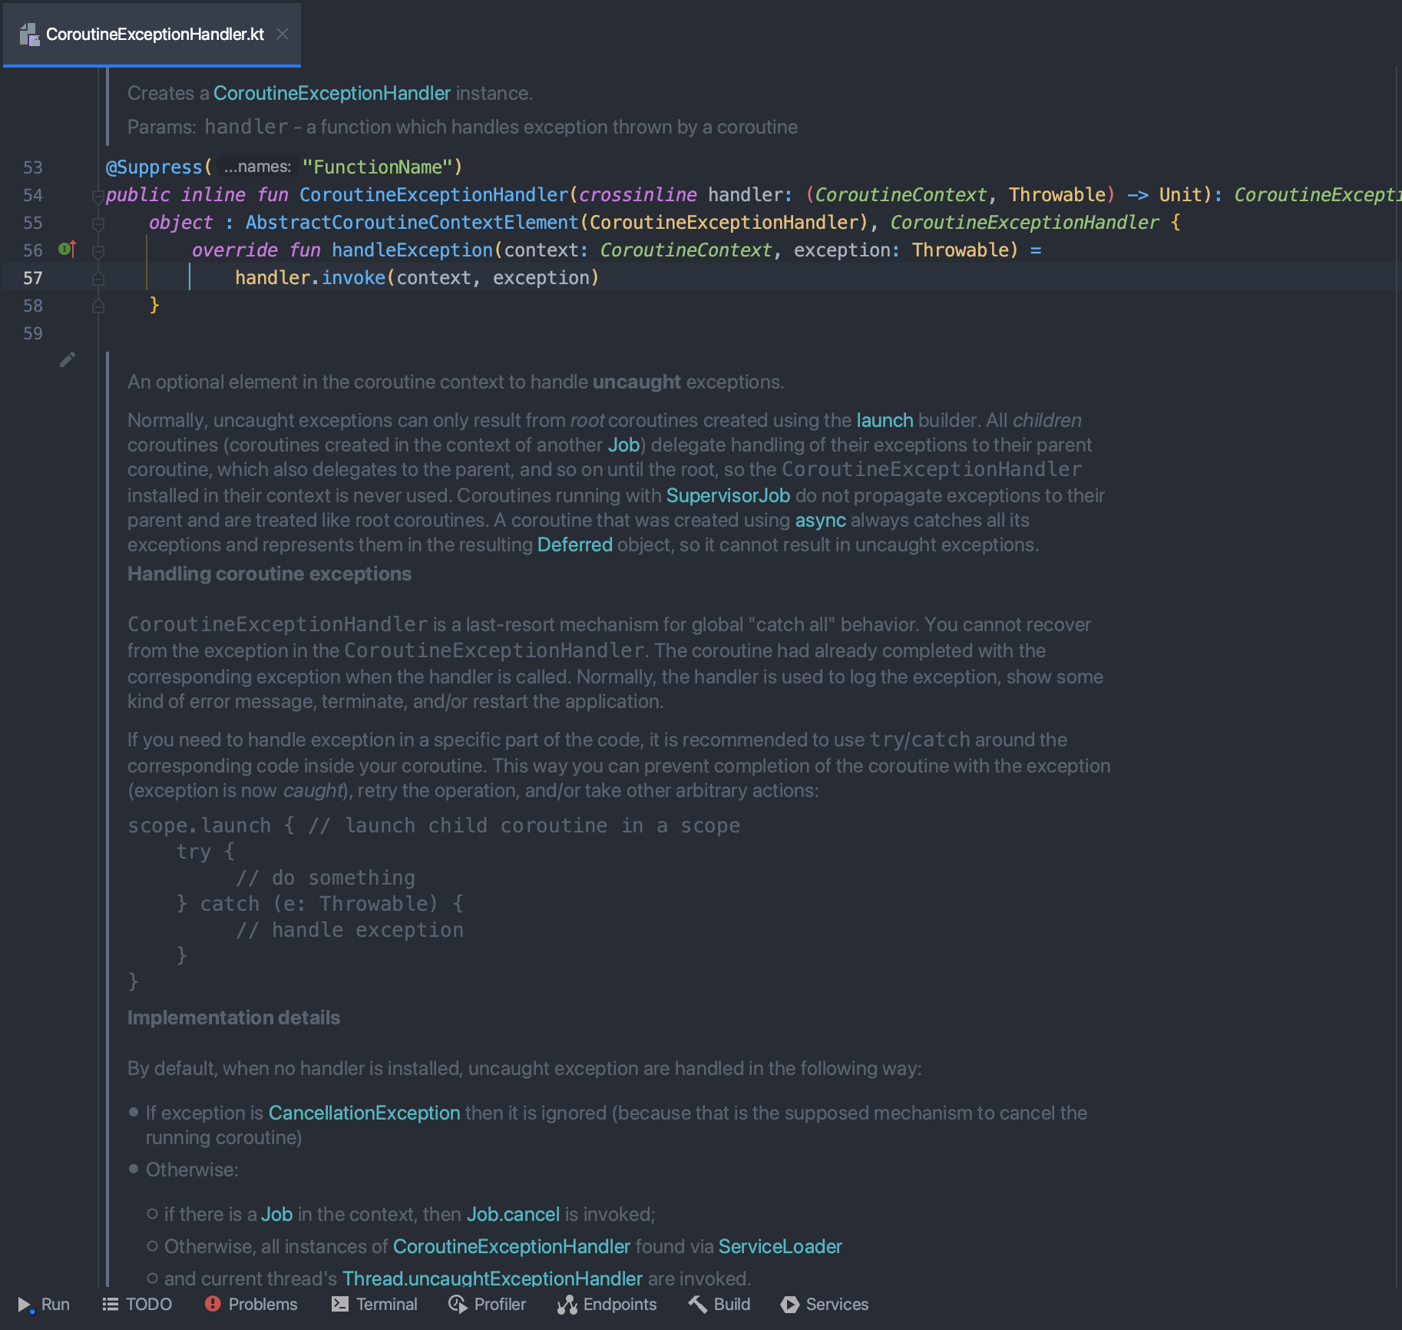1402x1330 pixels.
Task: Follow the 'Deferred' documentation link
Action: [x=574, y=544]
